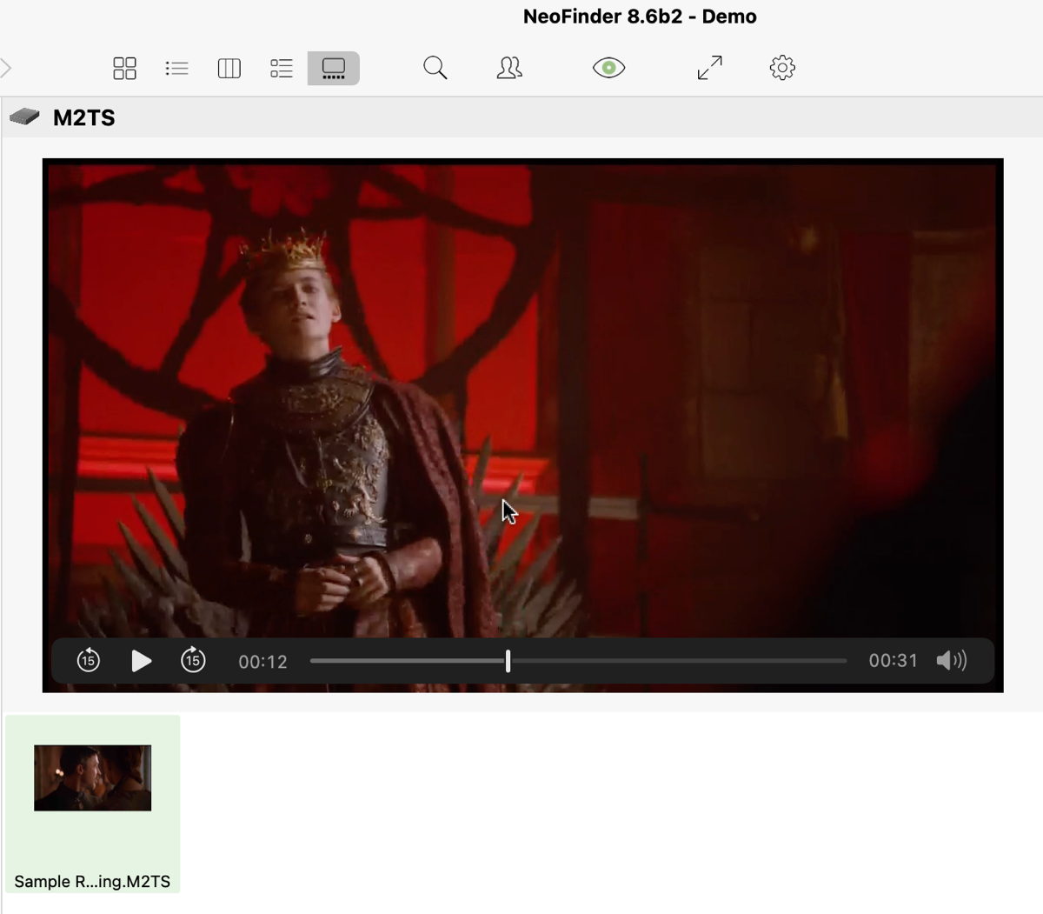This screenshot has width=1043, height=914.
Task: Open the search magnifier tool
Action: click(435, 68)
